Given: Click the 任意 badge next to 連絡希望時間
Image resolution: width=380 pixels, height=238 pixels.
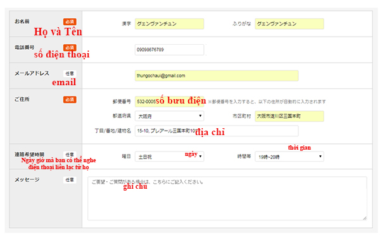Looking at the screenshot, I should coord(70,155).
